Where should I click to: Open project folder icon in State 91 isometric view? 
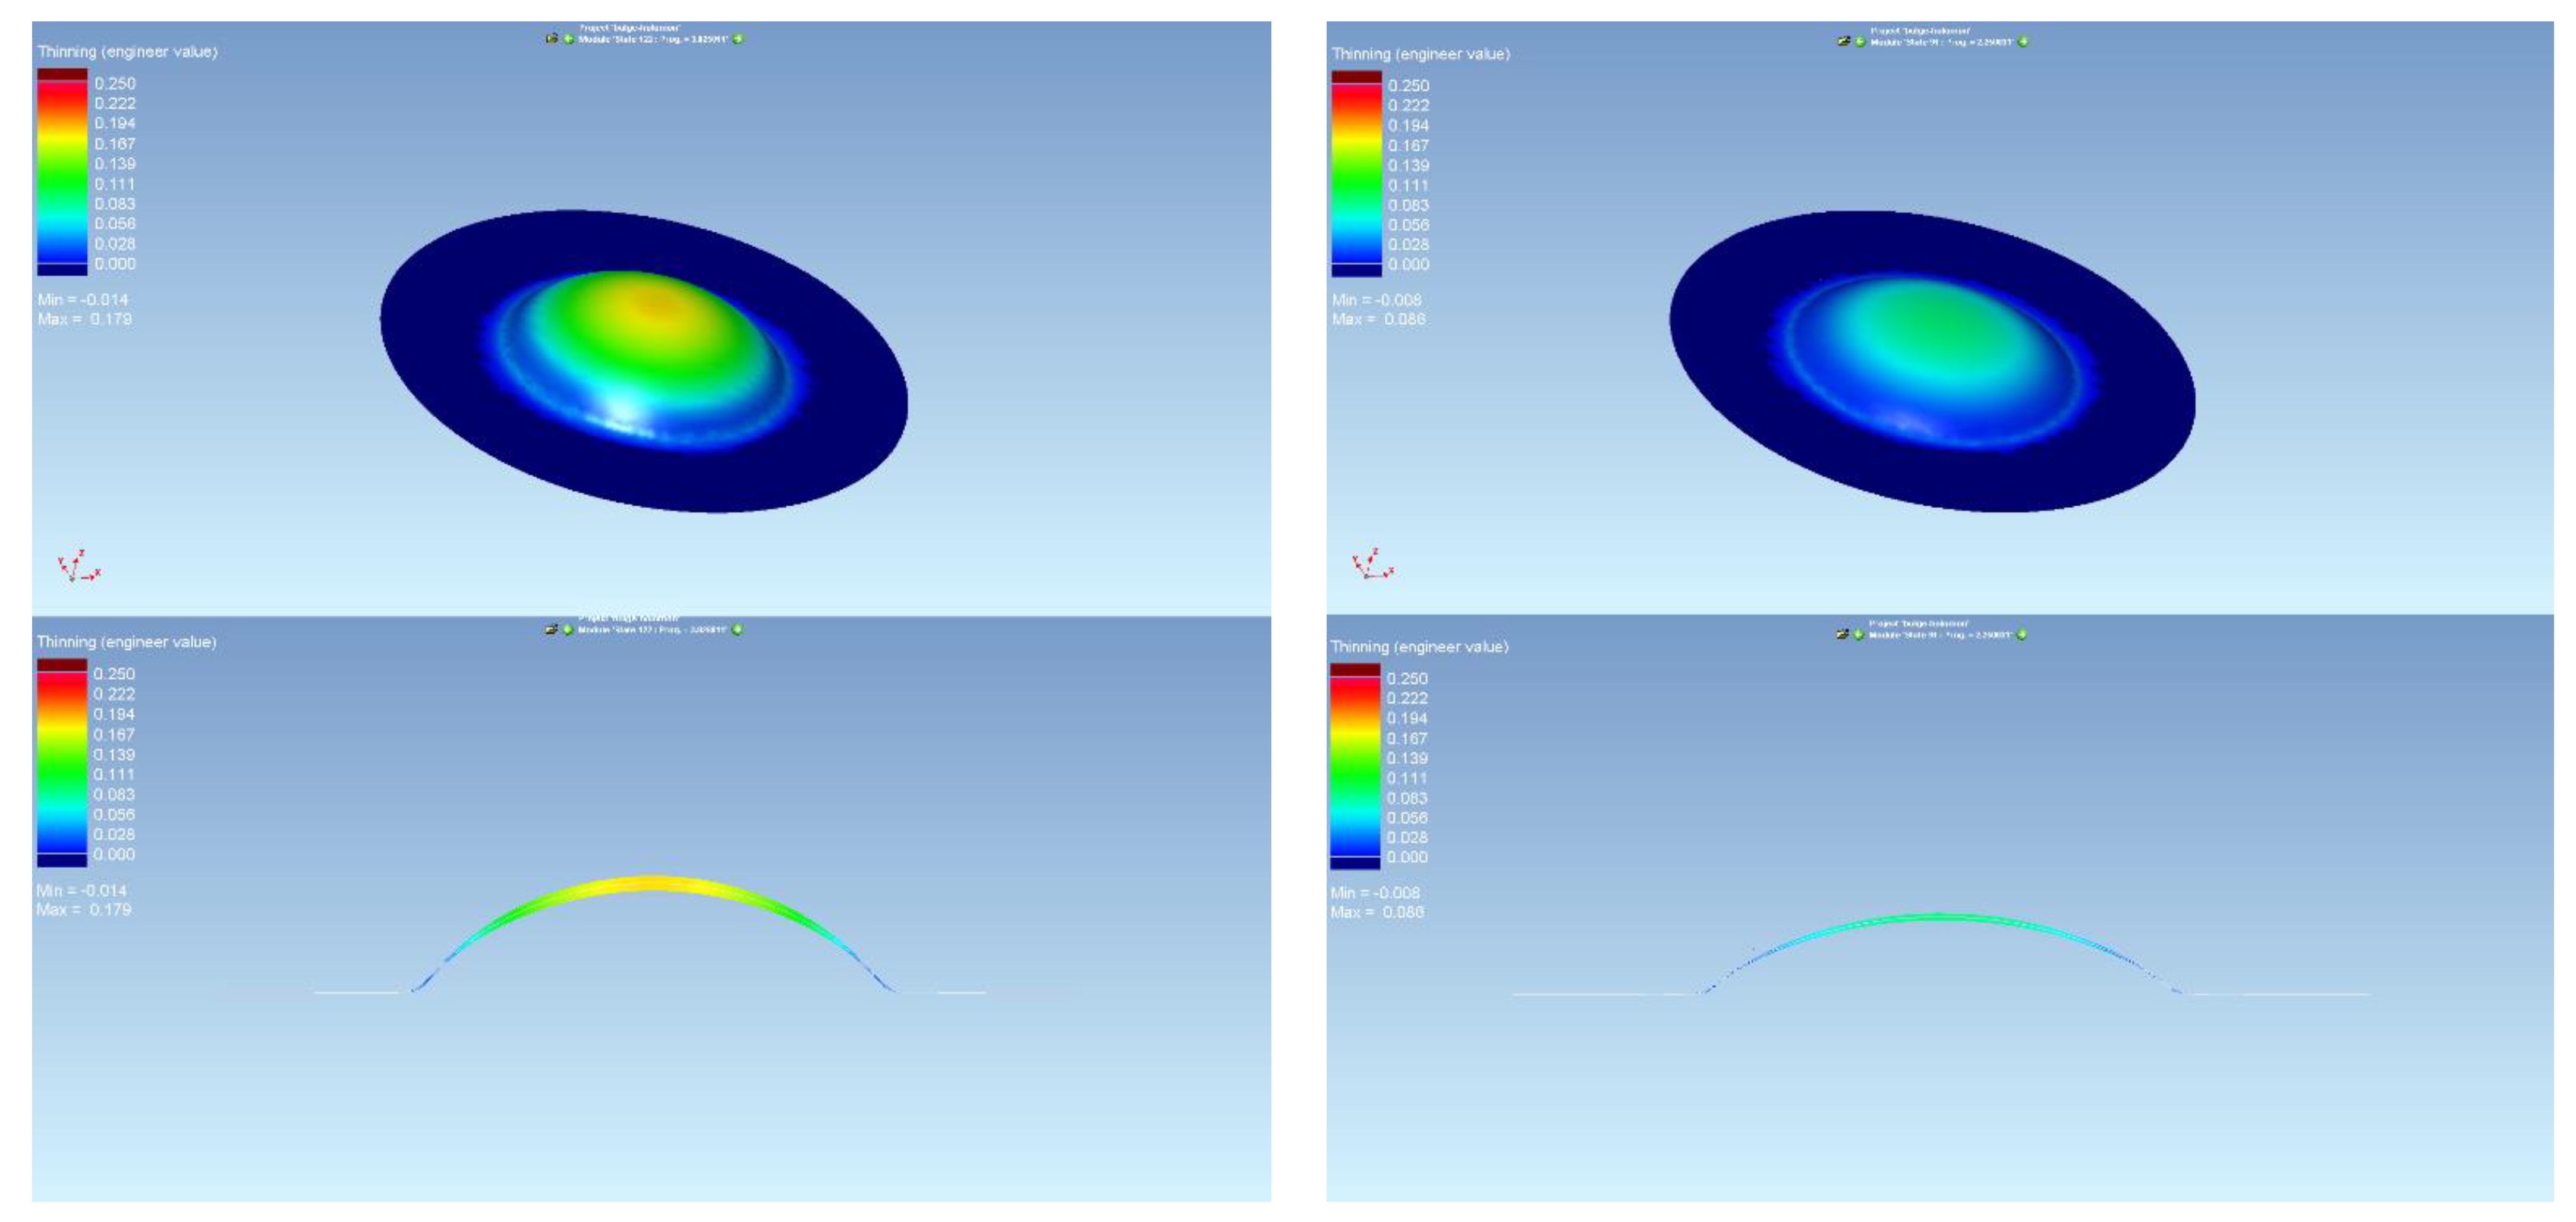[1843, 41]
